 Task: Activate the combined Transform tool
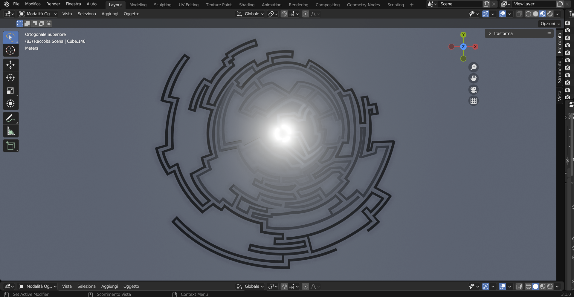[11, 103]
